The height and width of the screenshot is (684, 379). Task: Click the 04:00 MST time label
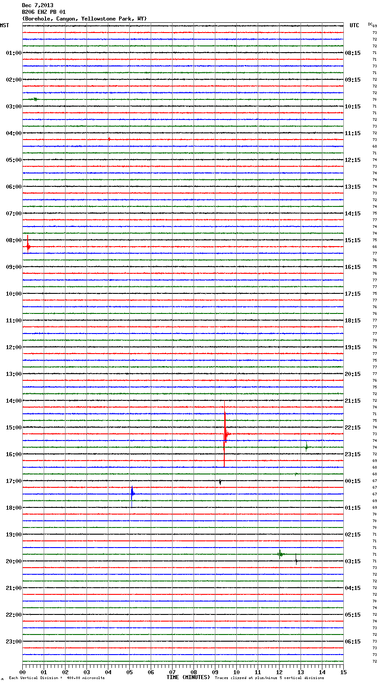click(x=14, y=133)
